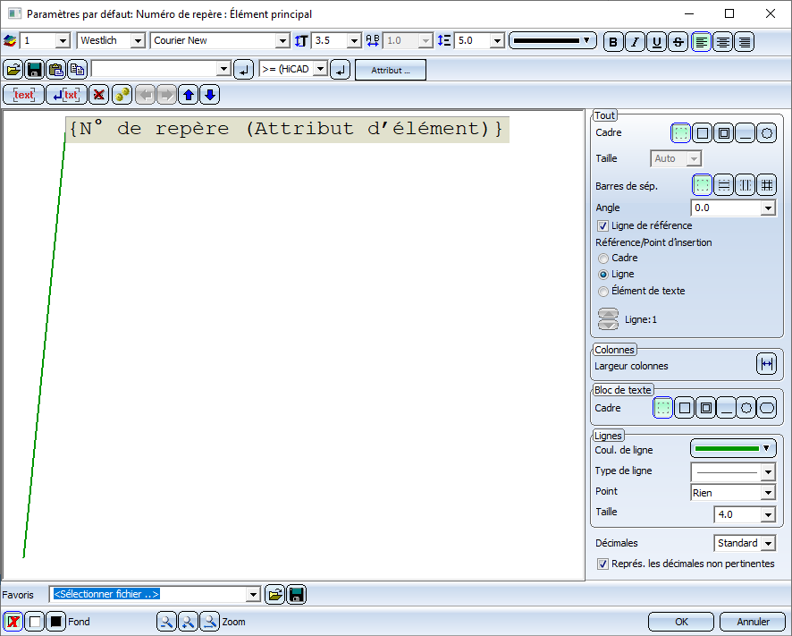792x636 pixels.
Task: Open the Courier New font dropdown
Action: (x=282, y=41)
